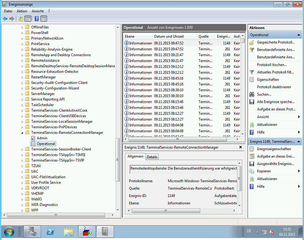Toggle the action pane toolbar icon
Screen dimensions: 304x240
44,19
